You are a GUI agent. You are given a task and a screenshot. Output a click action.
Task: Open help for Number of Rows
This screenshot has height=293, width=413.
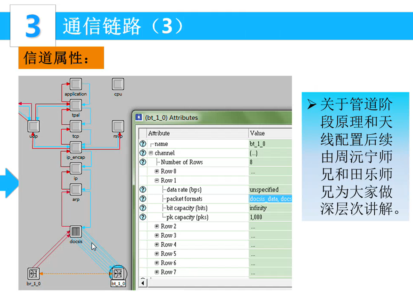pyautogui.click(x=143, y=162)
